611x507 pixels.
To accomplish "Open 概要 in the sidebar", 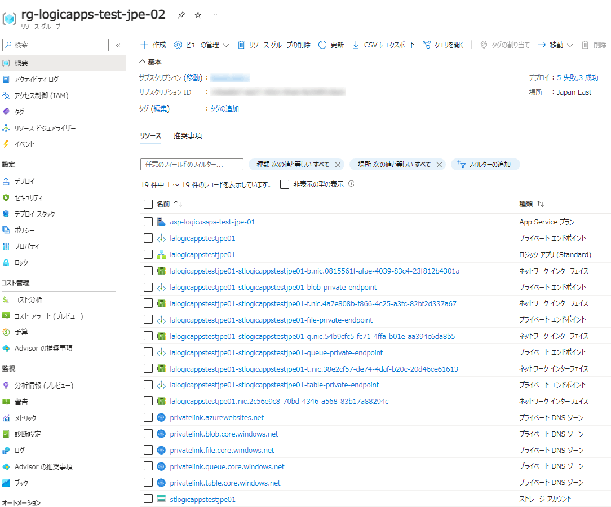I will click(x=63, y=63).
